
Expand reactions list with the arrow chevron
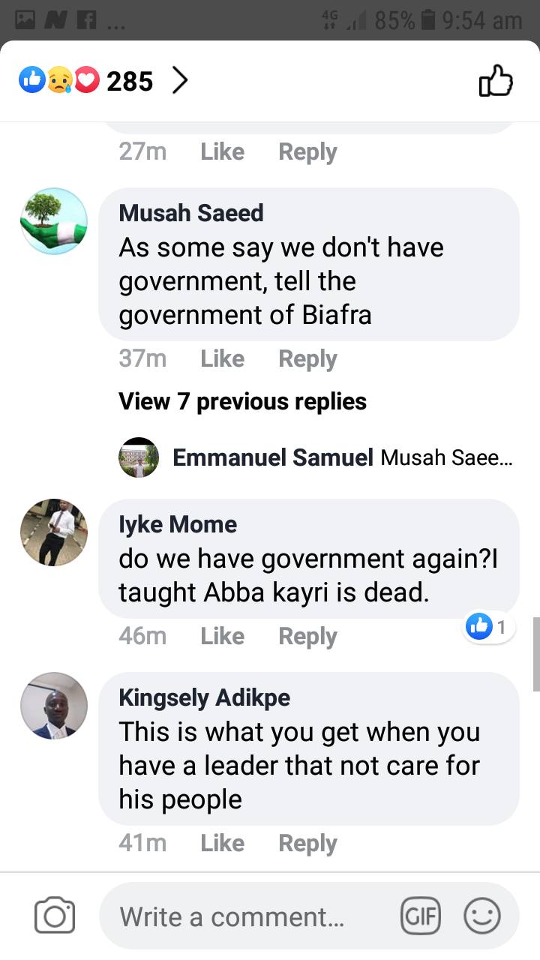click(x=179, y=80)
